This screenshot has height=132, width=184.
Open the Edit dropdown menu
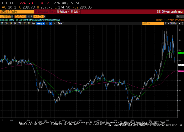tap(75, 11)
